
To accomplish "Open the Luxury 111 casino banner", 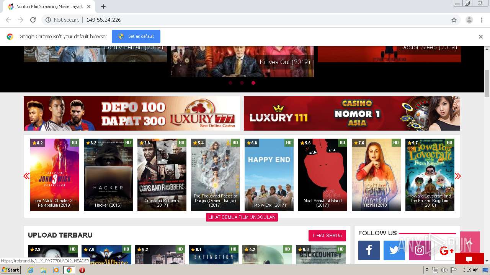I will pos(352,113).
